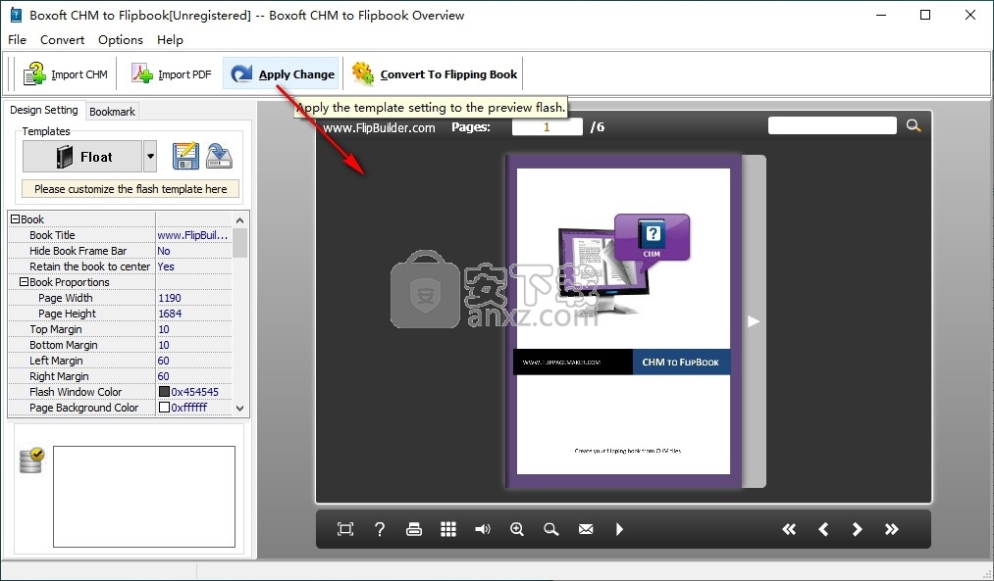Screen dimensions: 994x581
Task: Show page thumbnails grid
Action: (x=448, y=529)
